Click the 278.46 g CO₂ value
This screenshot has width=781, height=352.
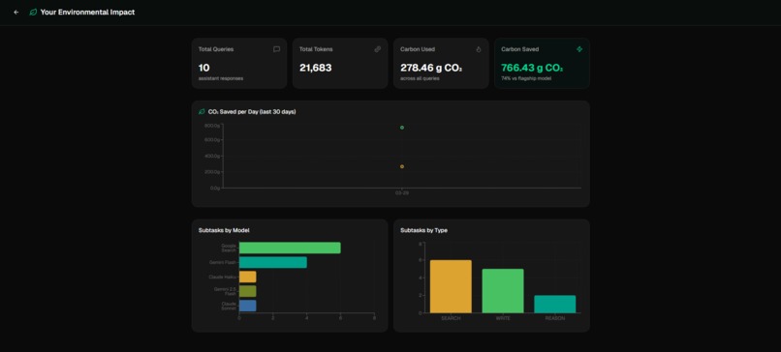(x=431, y=68)
